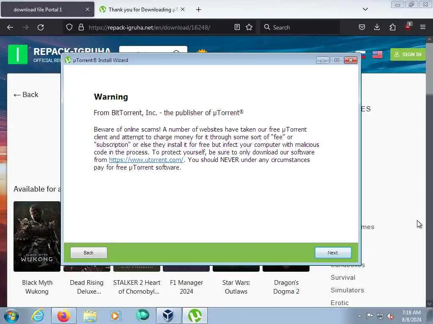Screen dimensions: 433x324
Task: Click the green globe app on taskbar
Action: [x=142, y=316]
